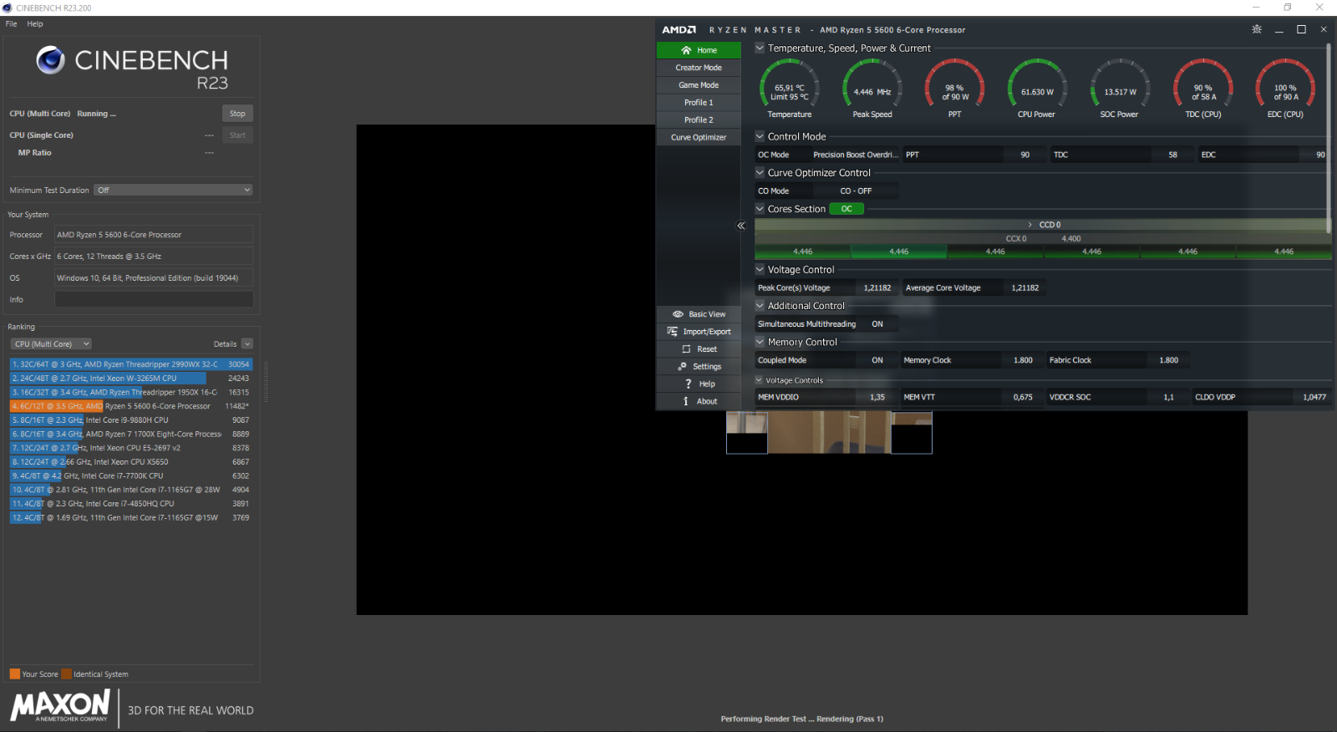The height and width of the screenshot is (732, 1337).
Task: Click the MEM VDDIO value 1,35
Action: click(877, 398)
